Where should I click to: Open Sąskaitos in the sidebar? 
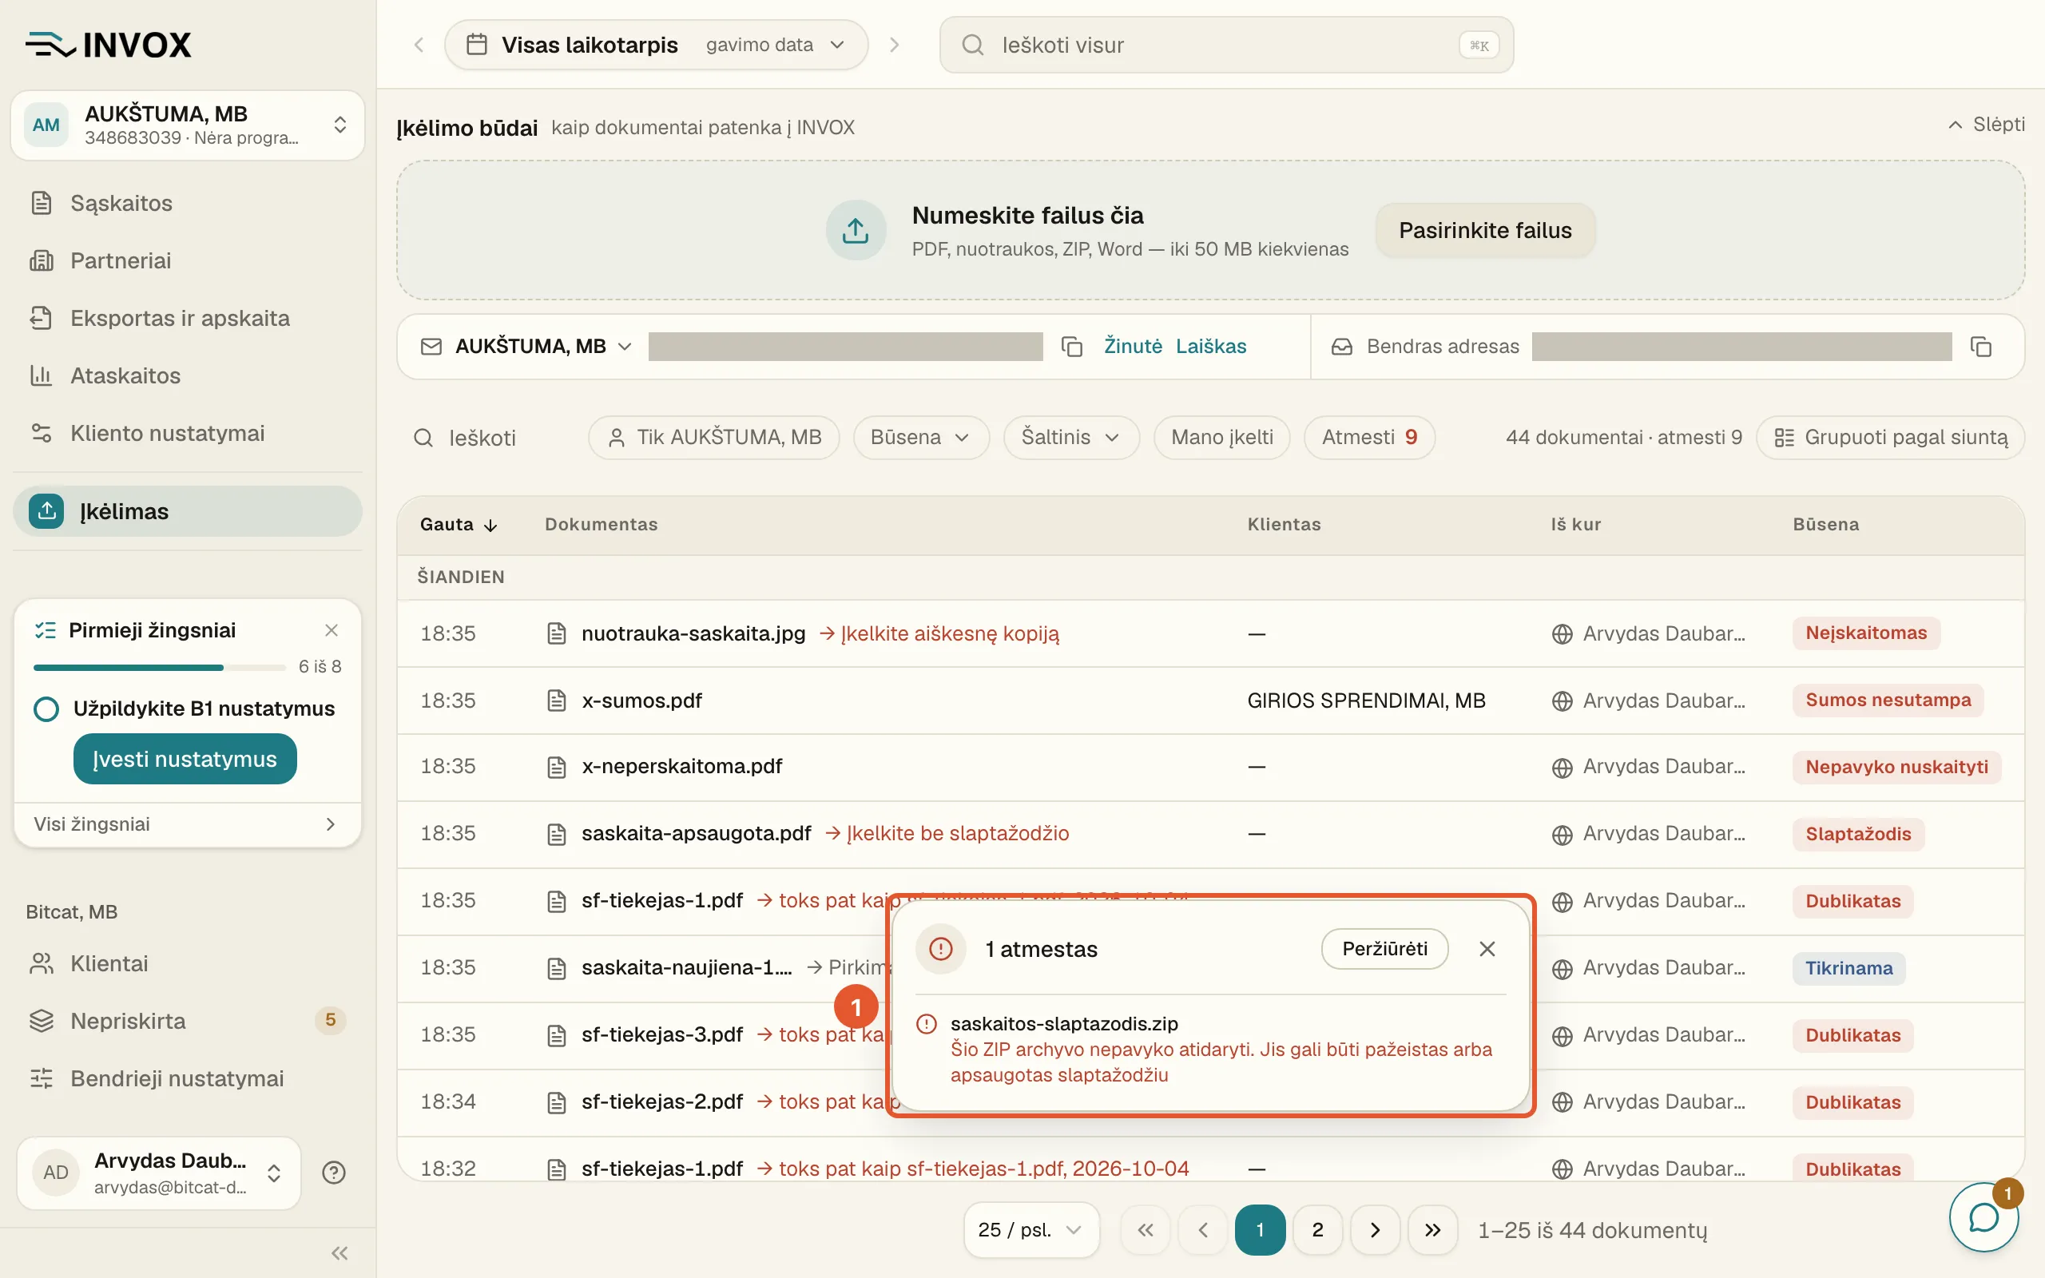click(188, 203)
